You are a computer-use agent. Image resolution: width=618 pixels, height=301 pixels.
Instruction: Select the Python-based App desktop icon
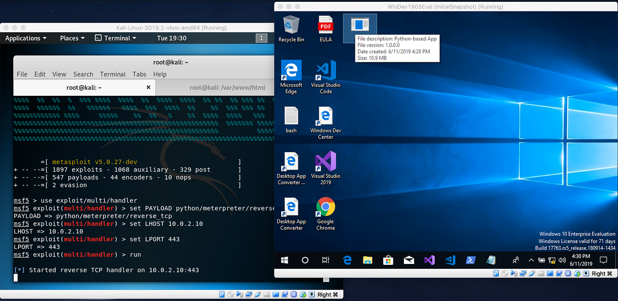360,28
